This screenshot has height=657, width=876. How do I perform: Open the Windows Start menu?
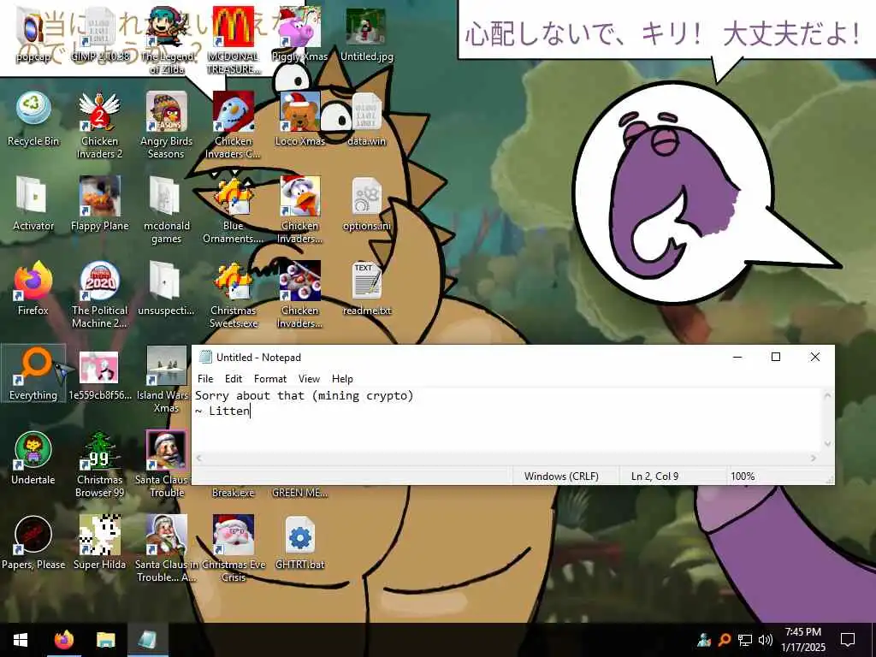pos(21,640)
